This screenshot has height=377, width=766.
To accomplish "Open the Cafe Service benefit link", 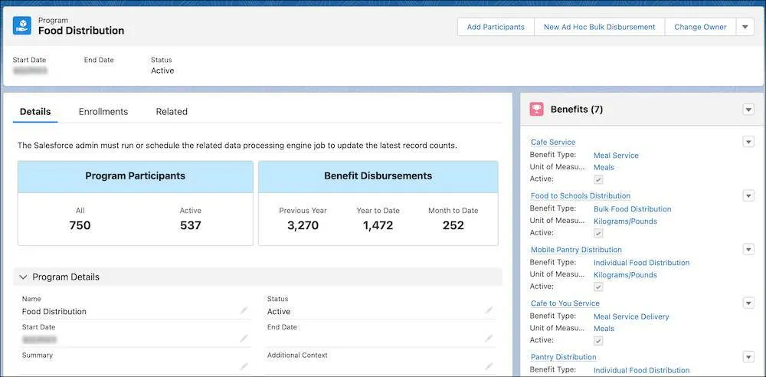I will tap(553, 143).
